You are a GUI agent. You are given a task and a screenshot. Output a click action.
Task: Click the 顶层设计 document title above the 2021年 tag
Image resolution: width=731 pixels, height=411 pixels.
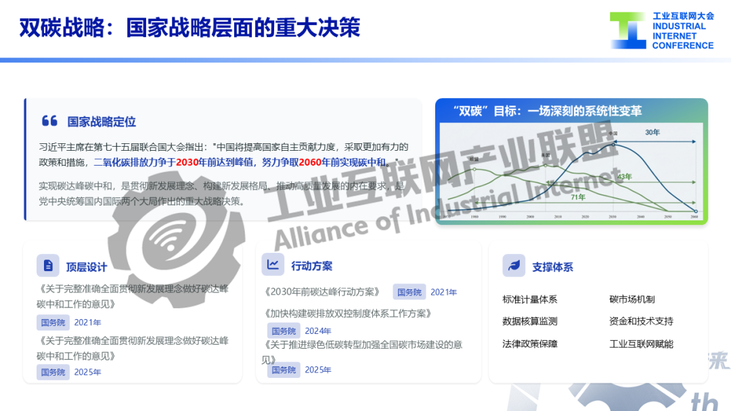[133, 297]
